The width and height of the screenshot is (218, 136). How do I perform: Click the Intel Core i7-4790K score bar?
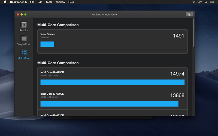click(113, 82)
